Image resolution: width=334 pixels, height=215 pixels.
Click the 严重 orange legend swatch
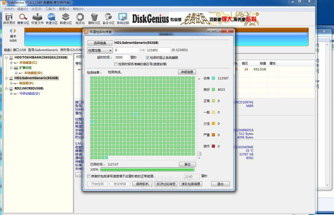click(213, 135)
